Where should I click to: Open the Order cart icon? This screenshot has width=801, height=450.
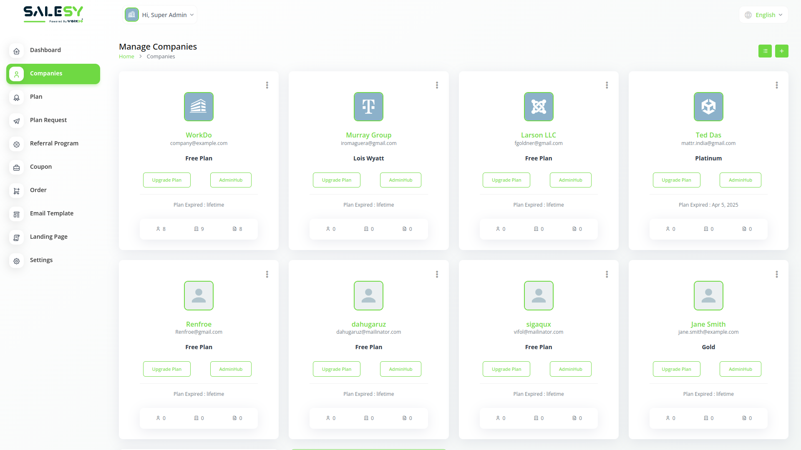coord(17,191)
